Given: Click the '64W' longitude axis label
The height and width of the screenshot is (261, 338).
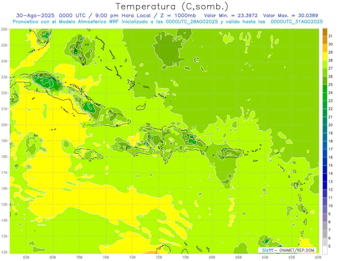Looking at the screenshot, I should point(265,257).
